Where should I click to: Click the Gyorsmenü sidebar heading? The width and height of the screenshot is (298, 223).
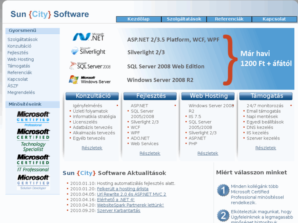point(23,31)
